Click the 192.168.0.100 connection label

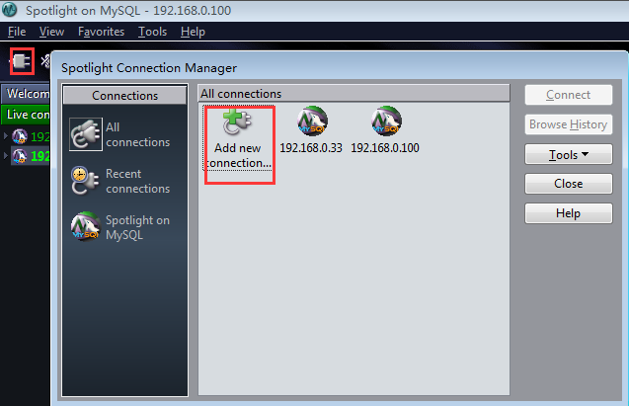[385, 148]
